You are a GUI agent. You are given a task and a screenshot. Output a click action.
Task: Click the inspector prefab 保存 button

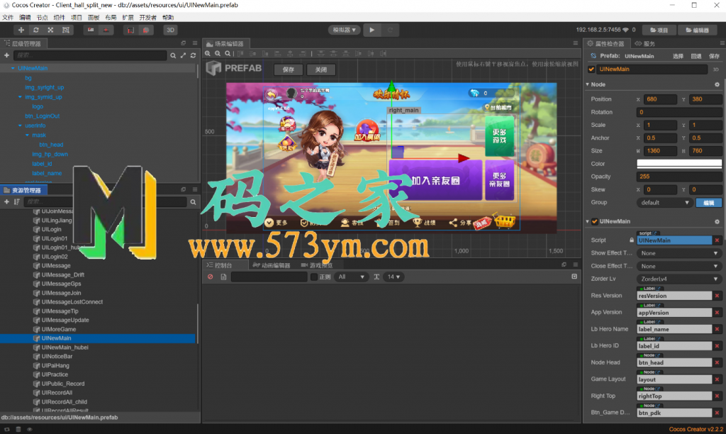(714, 56)
